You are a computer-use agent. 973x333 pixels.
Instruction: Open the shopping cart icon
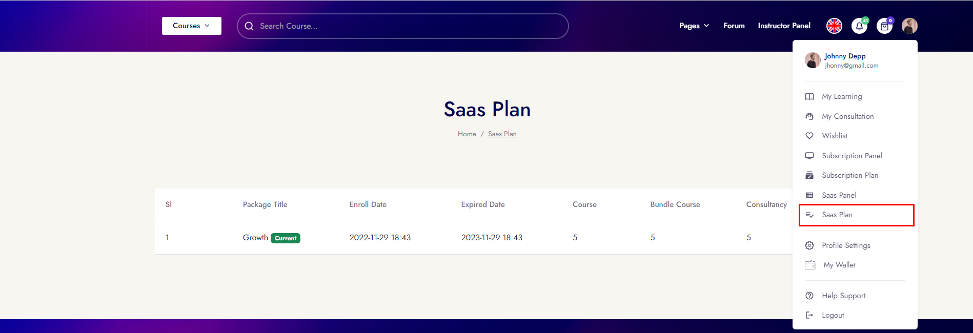point(884,26)
